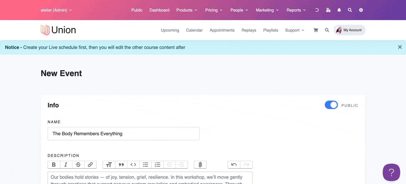Toggle the Public switch off
The width and height of the screenshot is (406, 184).
pyautogui.click(x=331, y=105)
